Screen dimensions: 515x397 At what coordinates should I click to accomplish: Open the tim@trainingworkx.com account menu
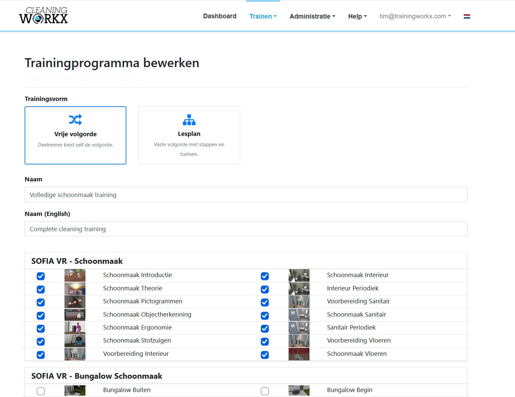pyautogui.click(x=415, y=16)
